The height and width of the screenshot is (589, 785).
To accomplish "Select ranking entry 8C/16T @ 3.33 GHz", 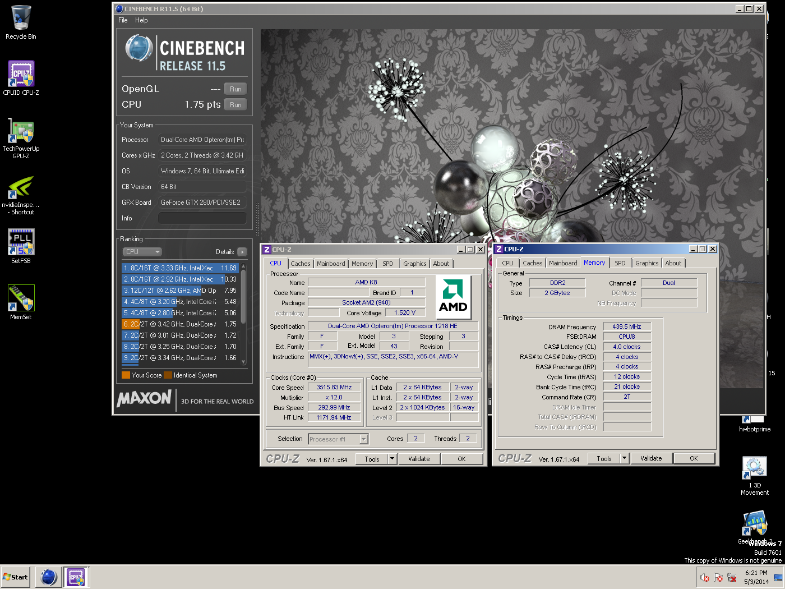I will [x=180, y=268].
